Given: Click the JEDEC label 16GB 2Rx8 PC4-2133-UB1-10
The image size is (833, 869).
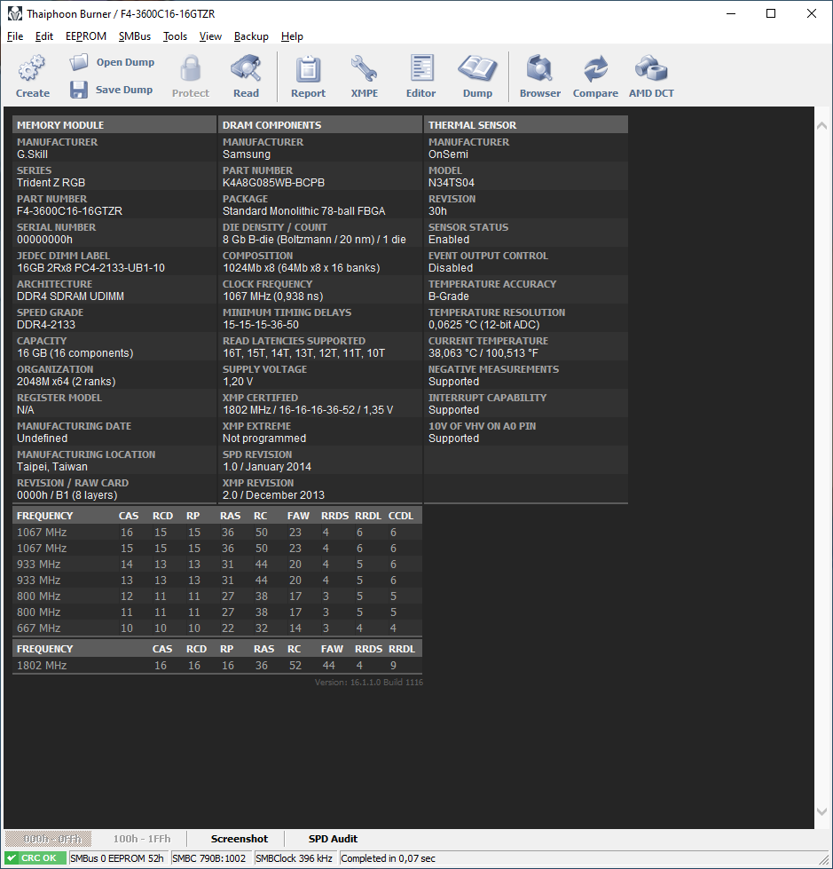Looking at the screenshot, I should pyautogui.click(x=90, y=268).
